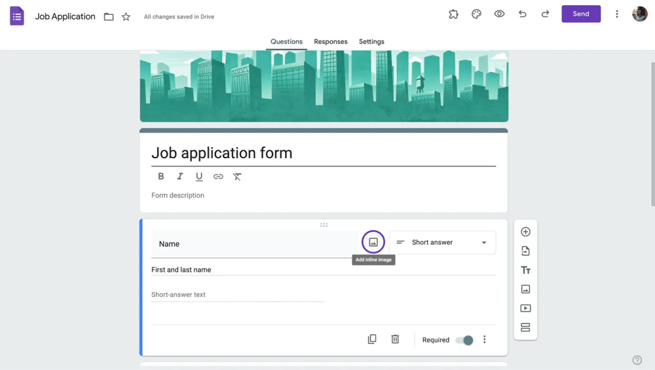Click the Form description field
This screenshot has height=370, width=655.
(x=262, y=195)
